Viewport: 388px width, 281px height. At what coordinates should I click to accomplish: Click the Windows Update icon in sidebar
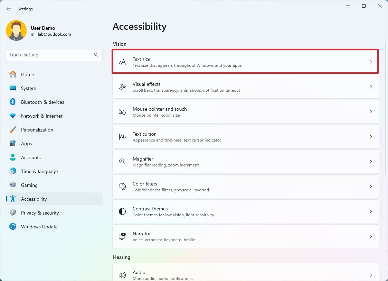coord(13,227)
